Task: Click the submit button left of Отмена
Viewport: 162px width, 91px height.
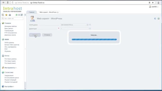Action: point(35,35)
